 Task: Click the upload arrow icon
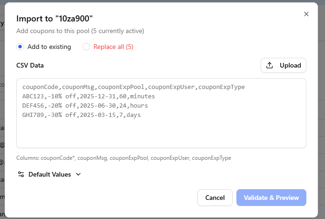[x=269, y=65]
